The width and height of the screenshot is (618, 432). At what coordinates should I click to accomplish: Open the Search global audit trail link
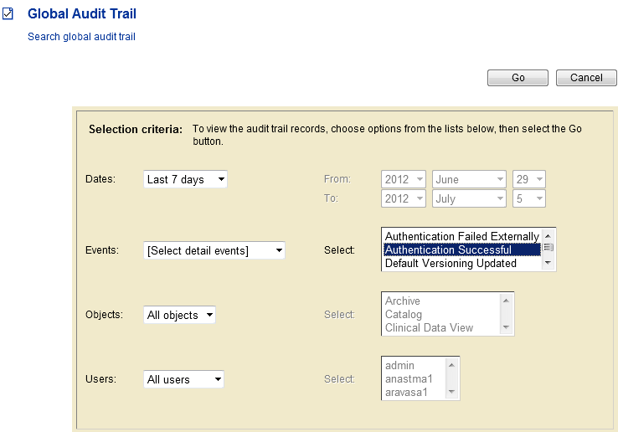point(81,37)
